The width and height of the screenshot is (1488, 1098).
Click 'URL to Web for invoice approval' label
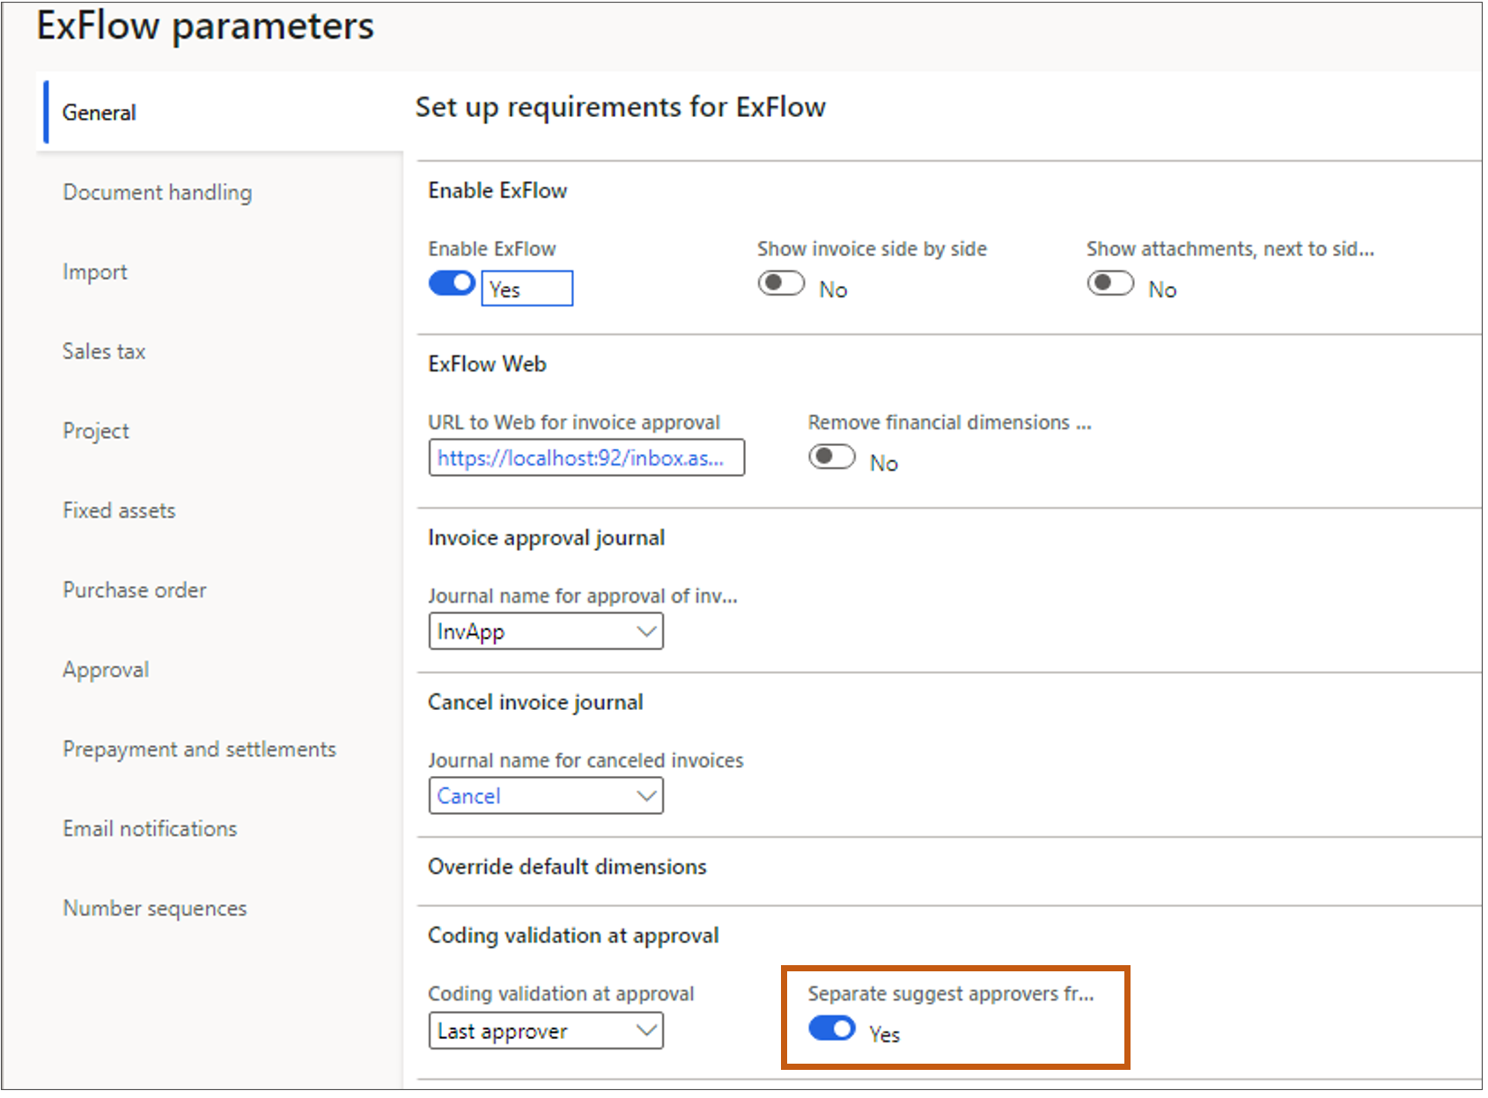pyautogui.click(x=574, y=422)
